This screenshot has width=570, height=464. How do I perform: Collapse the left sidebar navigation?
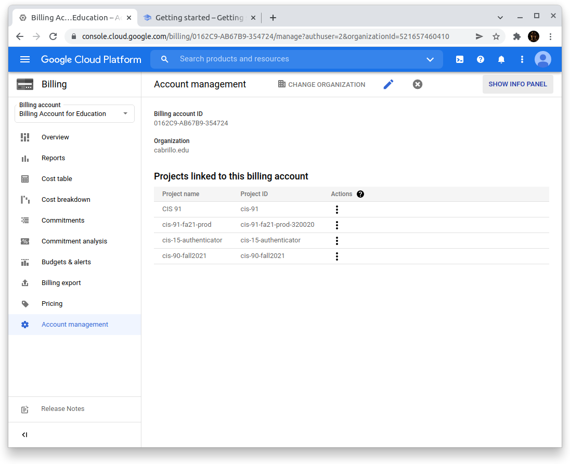[24, 435]
